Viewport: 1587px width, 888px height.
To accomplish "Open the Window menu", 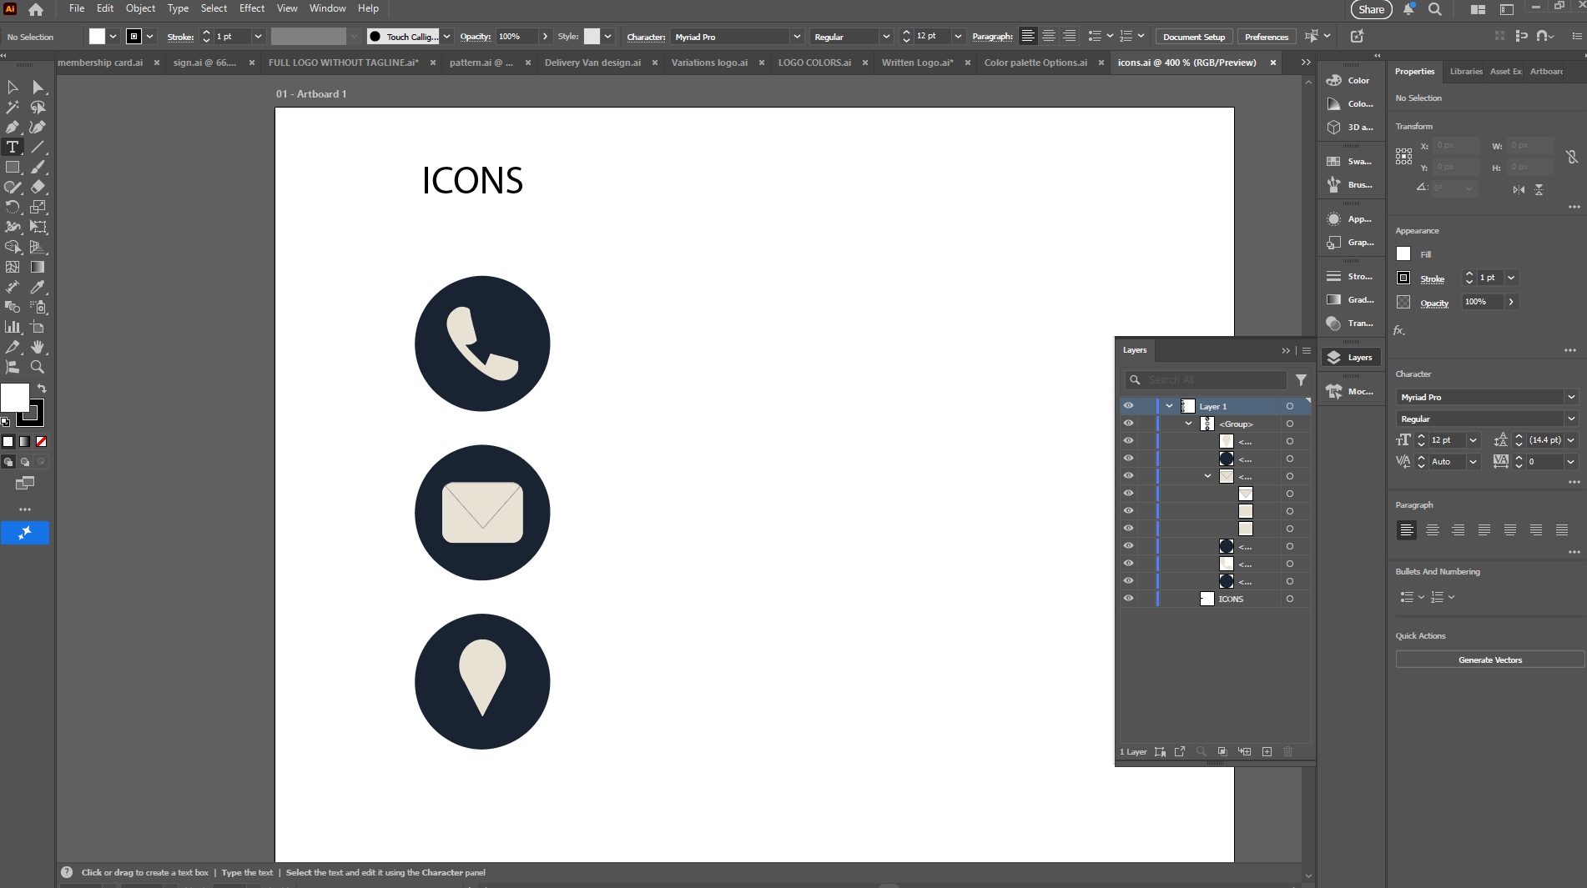I will (327, 8).
